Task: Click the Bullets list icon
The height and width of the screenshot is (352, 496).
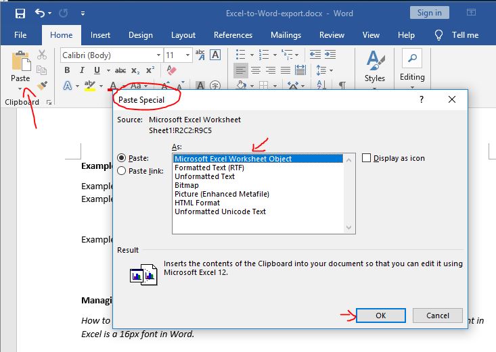Action: [x=241, y=55]
